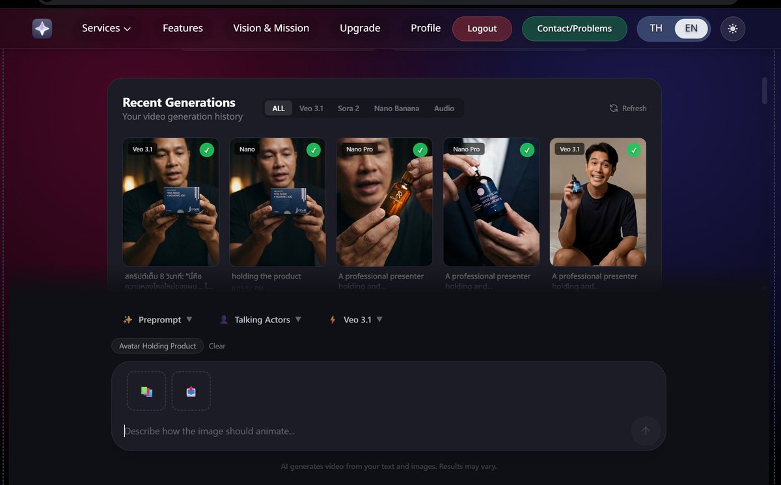The width and height of the screenshot is (781, 485).
Task: Click the sun icon to change theme
Action: [x=733, y=29]
